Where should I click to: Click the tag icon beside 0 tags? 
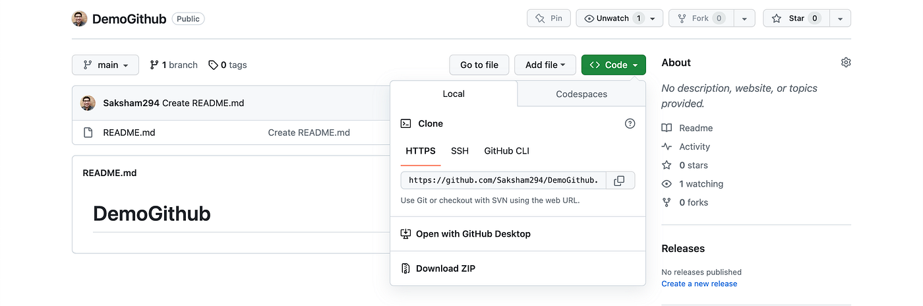tap(213, 65)
